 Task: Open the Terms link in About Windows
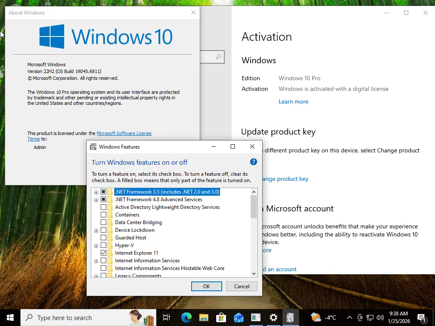(34, 139)
